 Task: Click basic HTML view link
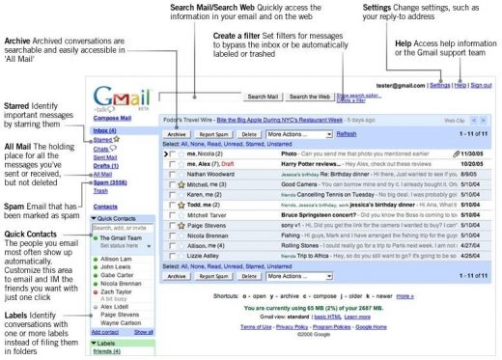pos(327,317)
